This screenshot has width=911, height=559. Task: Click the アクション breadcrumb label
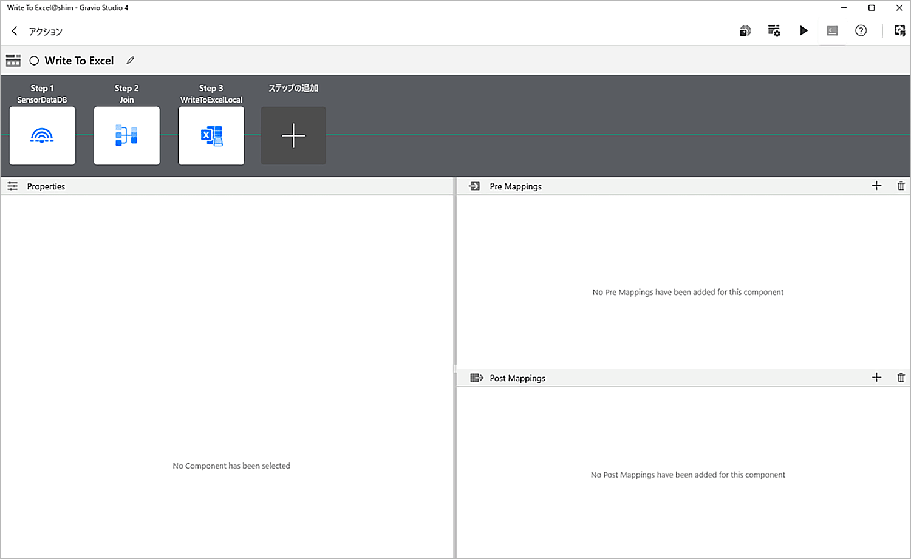point(46,32)
